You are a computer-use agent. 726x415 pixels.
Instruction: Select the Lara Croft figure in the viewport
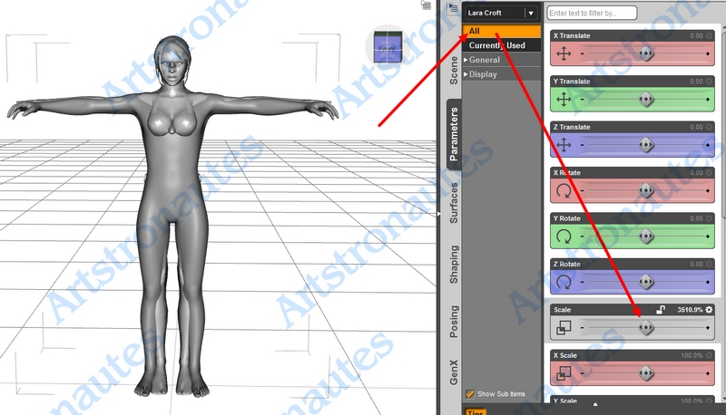pos(172,217)
